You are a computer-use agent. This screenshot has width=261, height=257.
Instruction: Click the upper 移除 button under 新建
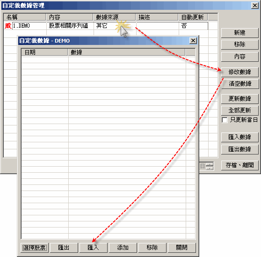[239, 44]
